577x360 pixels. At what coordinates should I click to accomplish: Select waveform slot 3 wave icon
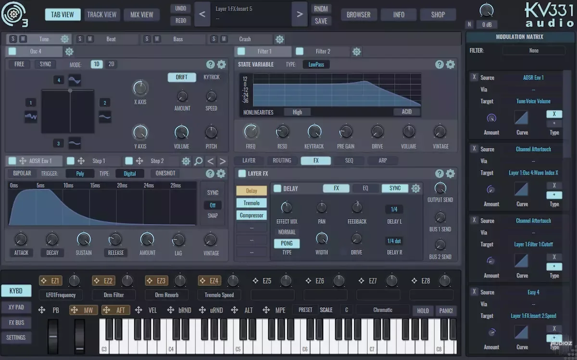75,143
